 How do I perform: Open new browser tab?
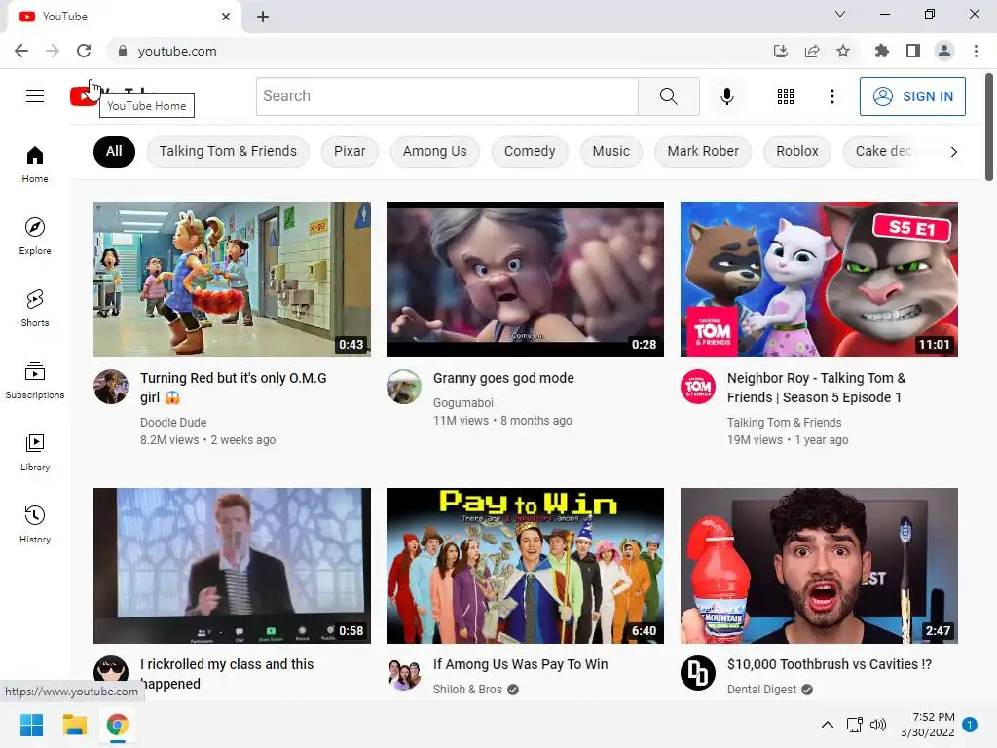(263, 17)
